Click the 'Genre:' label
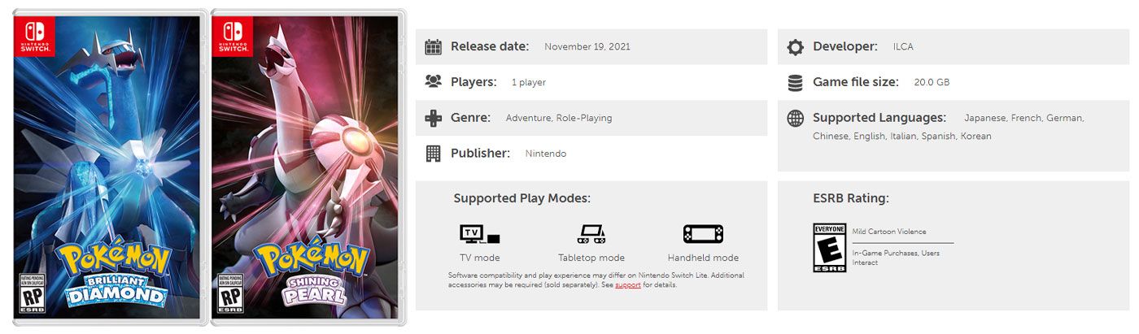The width and height of the screenshot is (1139, 334). [x=471, y=118]
